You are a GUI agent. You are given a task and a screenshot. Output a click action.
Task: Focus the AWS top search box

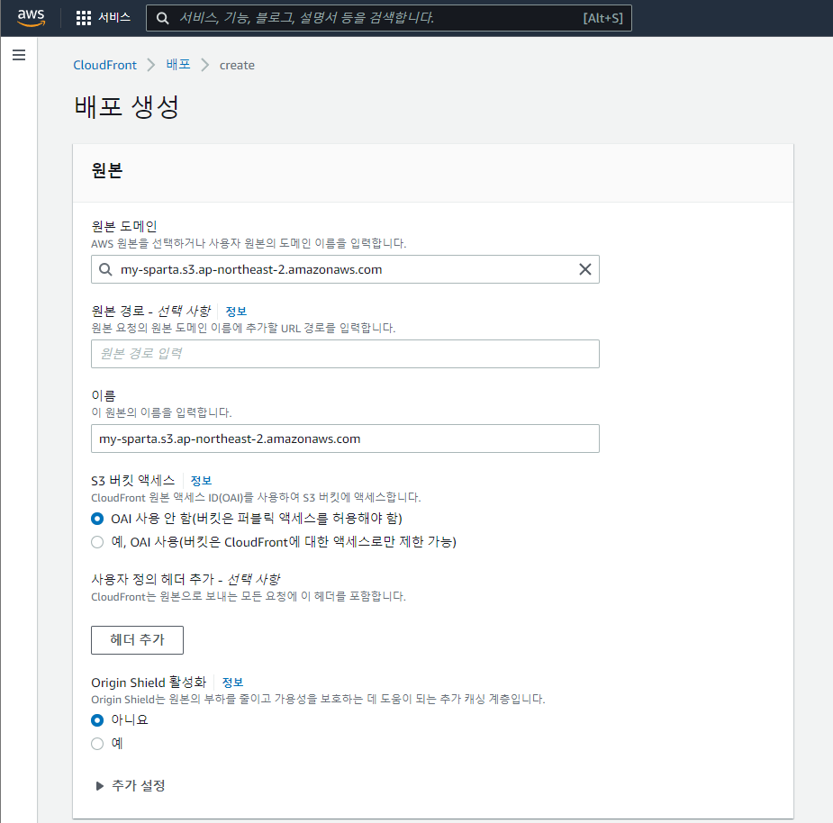pyautogui.click(x=388, y=18)
